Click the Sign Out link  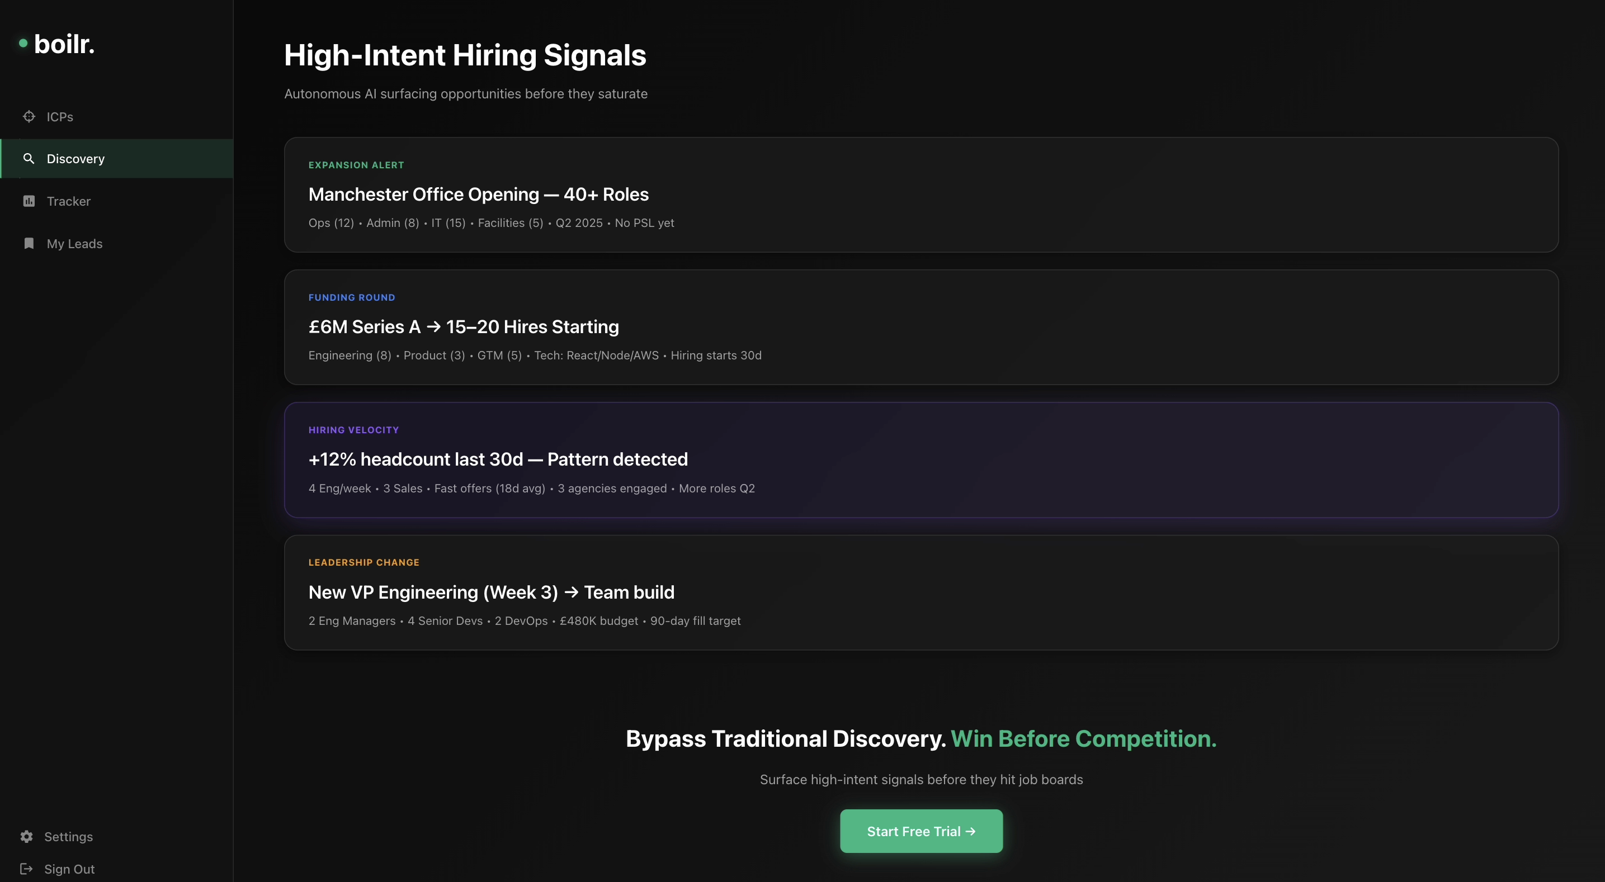[69, 869]
